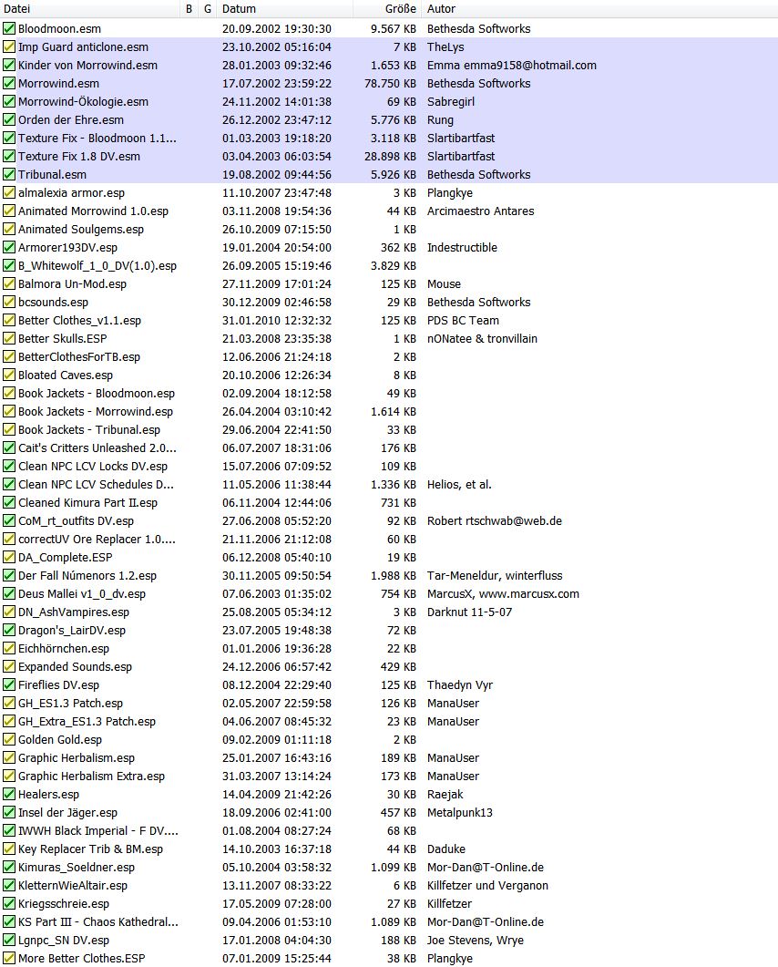The width and height of the screenshot is (778, 967).
Task: Toggle the Better Skulls.ESP checkbox
Action: [9, 338]
